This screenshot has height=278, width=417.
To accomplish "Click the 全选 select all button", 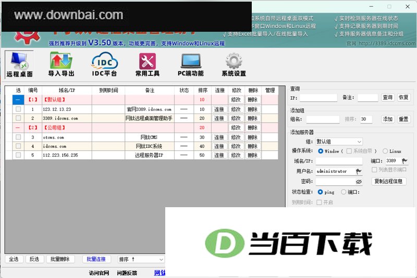I will click(14, 259).
